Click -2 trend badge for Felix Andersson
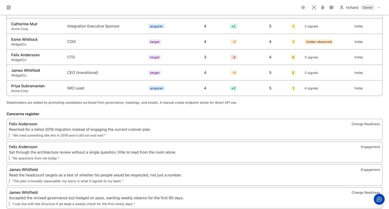The image size is (389, 209). [234, 57]
